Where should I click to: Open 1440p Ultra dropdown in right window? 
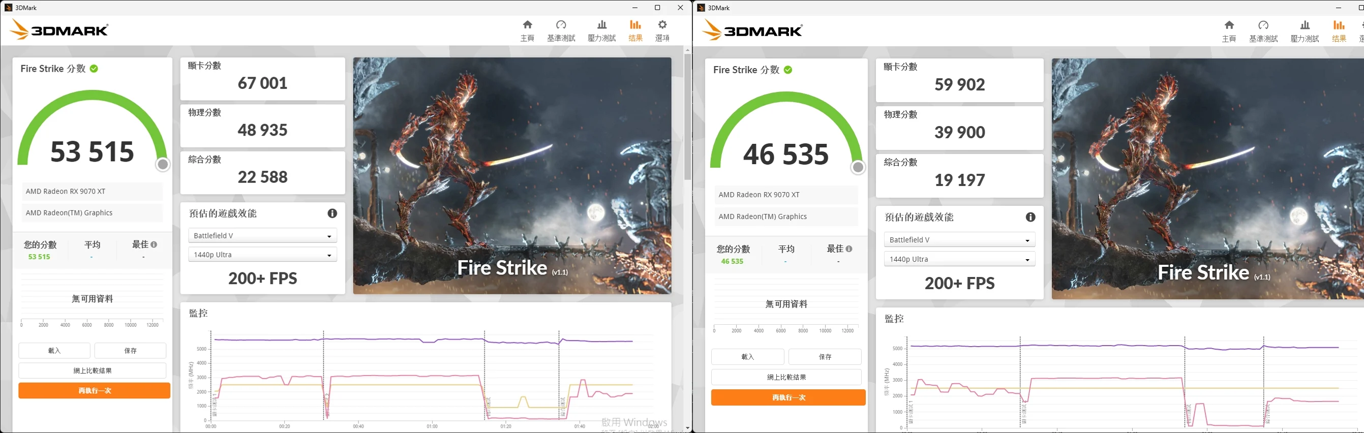(x=959, y=259)
